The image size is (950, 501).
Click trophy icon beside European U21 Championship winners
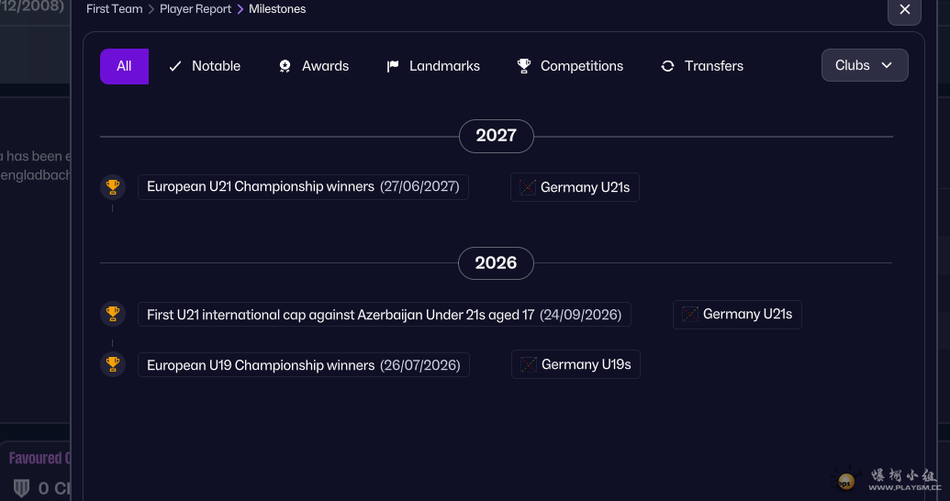coord(113,186)
